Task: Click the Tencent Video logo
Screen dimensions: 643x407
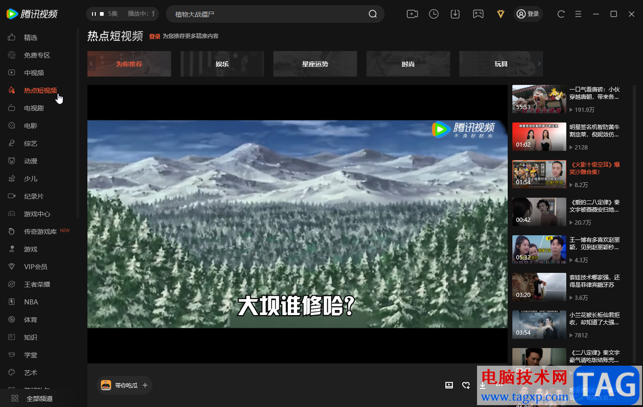Action: [x=32, y=14]
